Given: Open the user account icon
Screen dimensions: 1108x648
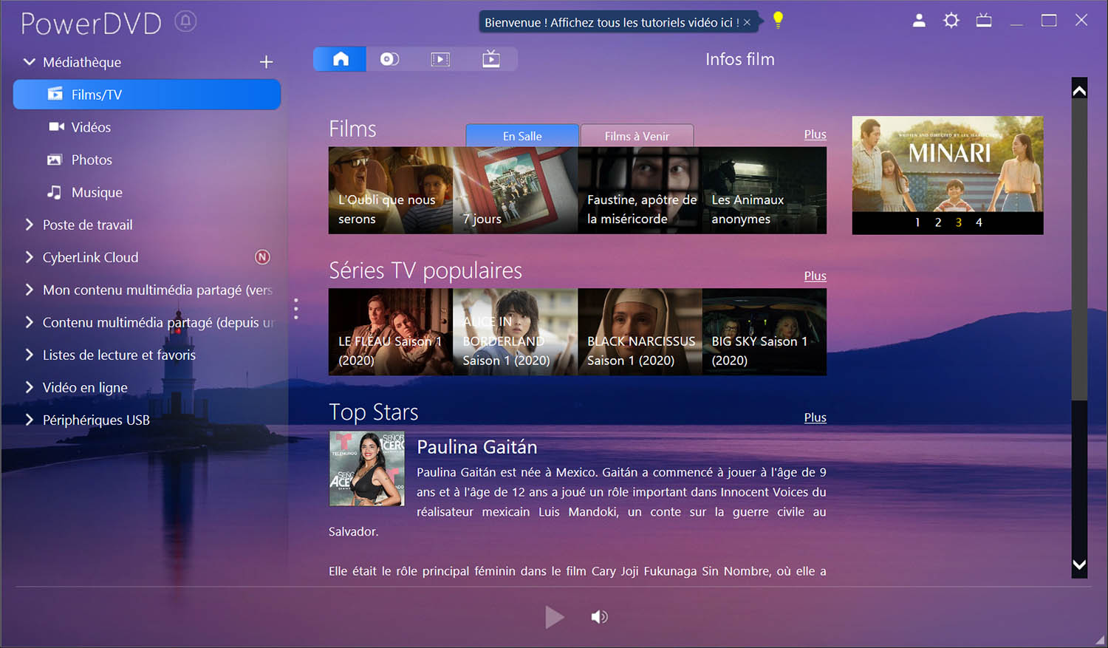Looking at the screenshot, I should (919, 21).
